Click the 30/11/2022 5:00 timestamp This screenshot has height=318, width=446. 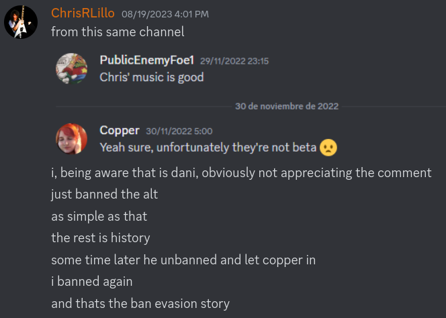click(179, 131)
